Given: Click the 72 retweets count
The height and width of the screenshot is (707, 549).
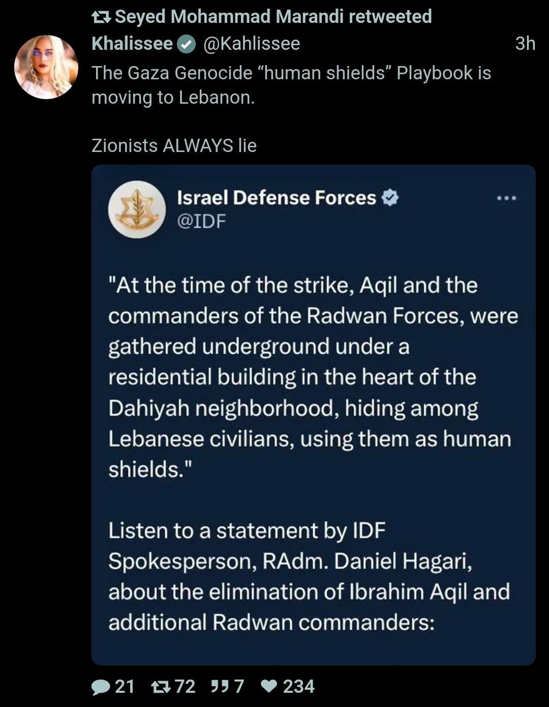Looking at the screenshot, I should pyautogui.click(x=185, y=687).
